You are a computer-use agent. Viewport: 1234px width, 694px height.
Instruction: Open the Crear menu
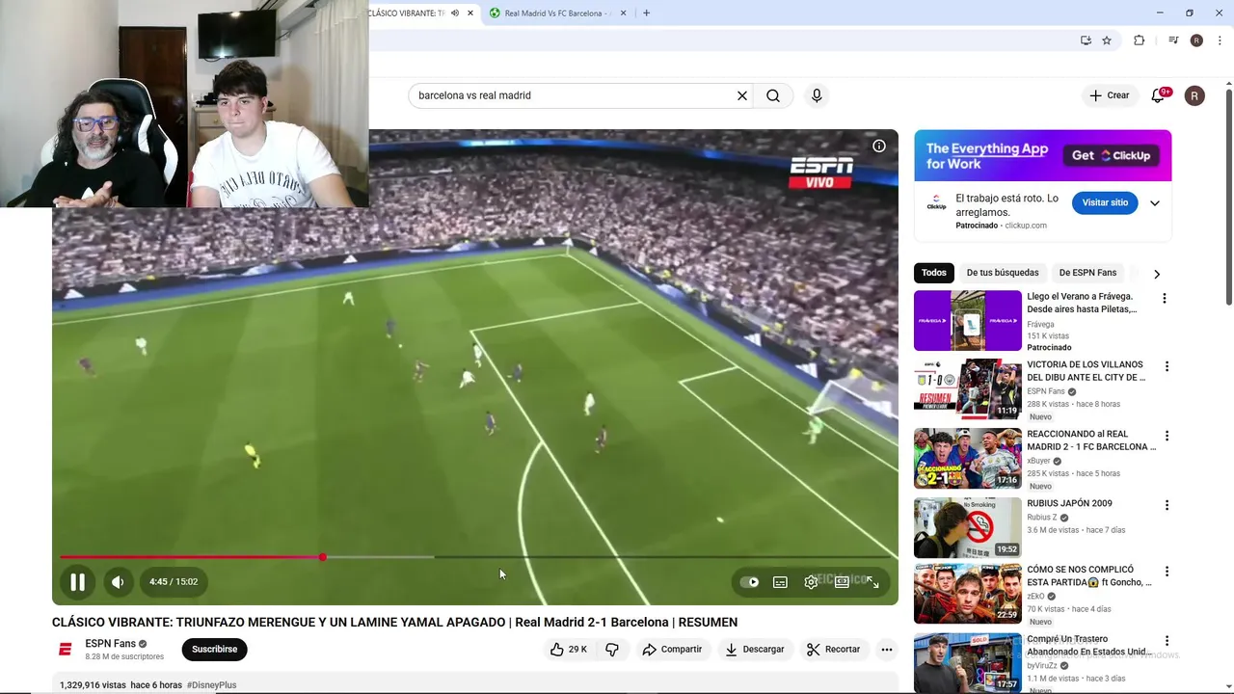coord(1109,95)
